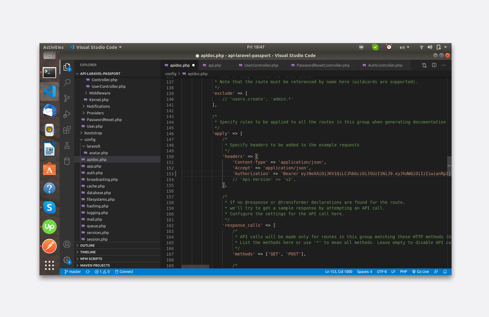Switch to the UserController.php tab
This screenshot has width=489, height=317.
(x=261, y=65)
